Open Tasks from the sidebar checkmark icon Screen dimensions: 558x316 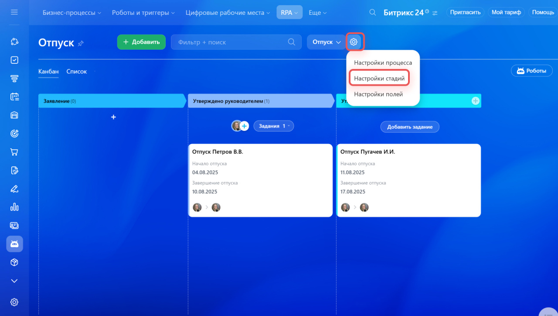point(14,60)
